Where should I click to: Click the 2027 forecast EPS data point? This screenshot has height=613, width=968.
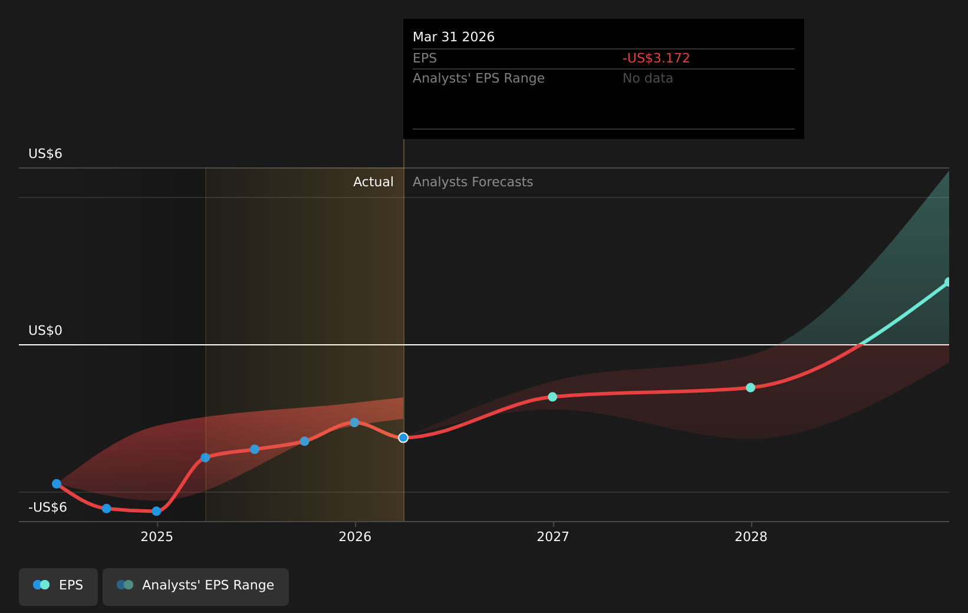552,397
